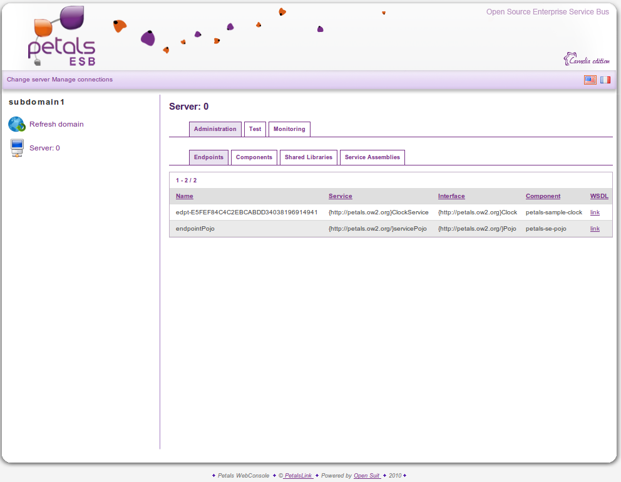Sort table by the Component column header

[543, 196]
